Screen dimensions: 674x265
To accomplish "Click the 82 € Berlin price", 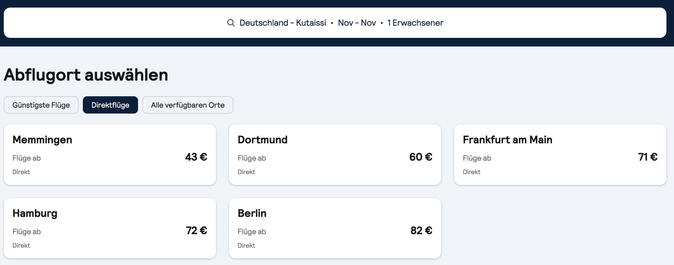I will (x=421, y=231).
